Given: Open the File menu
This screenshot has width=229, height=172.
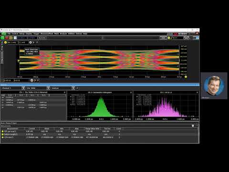Looking at the screenshot, I should point(9,34).
